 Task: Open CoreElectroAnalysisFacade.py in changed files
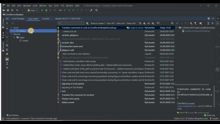click(197, 31)
